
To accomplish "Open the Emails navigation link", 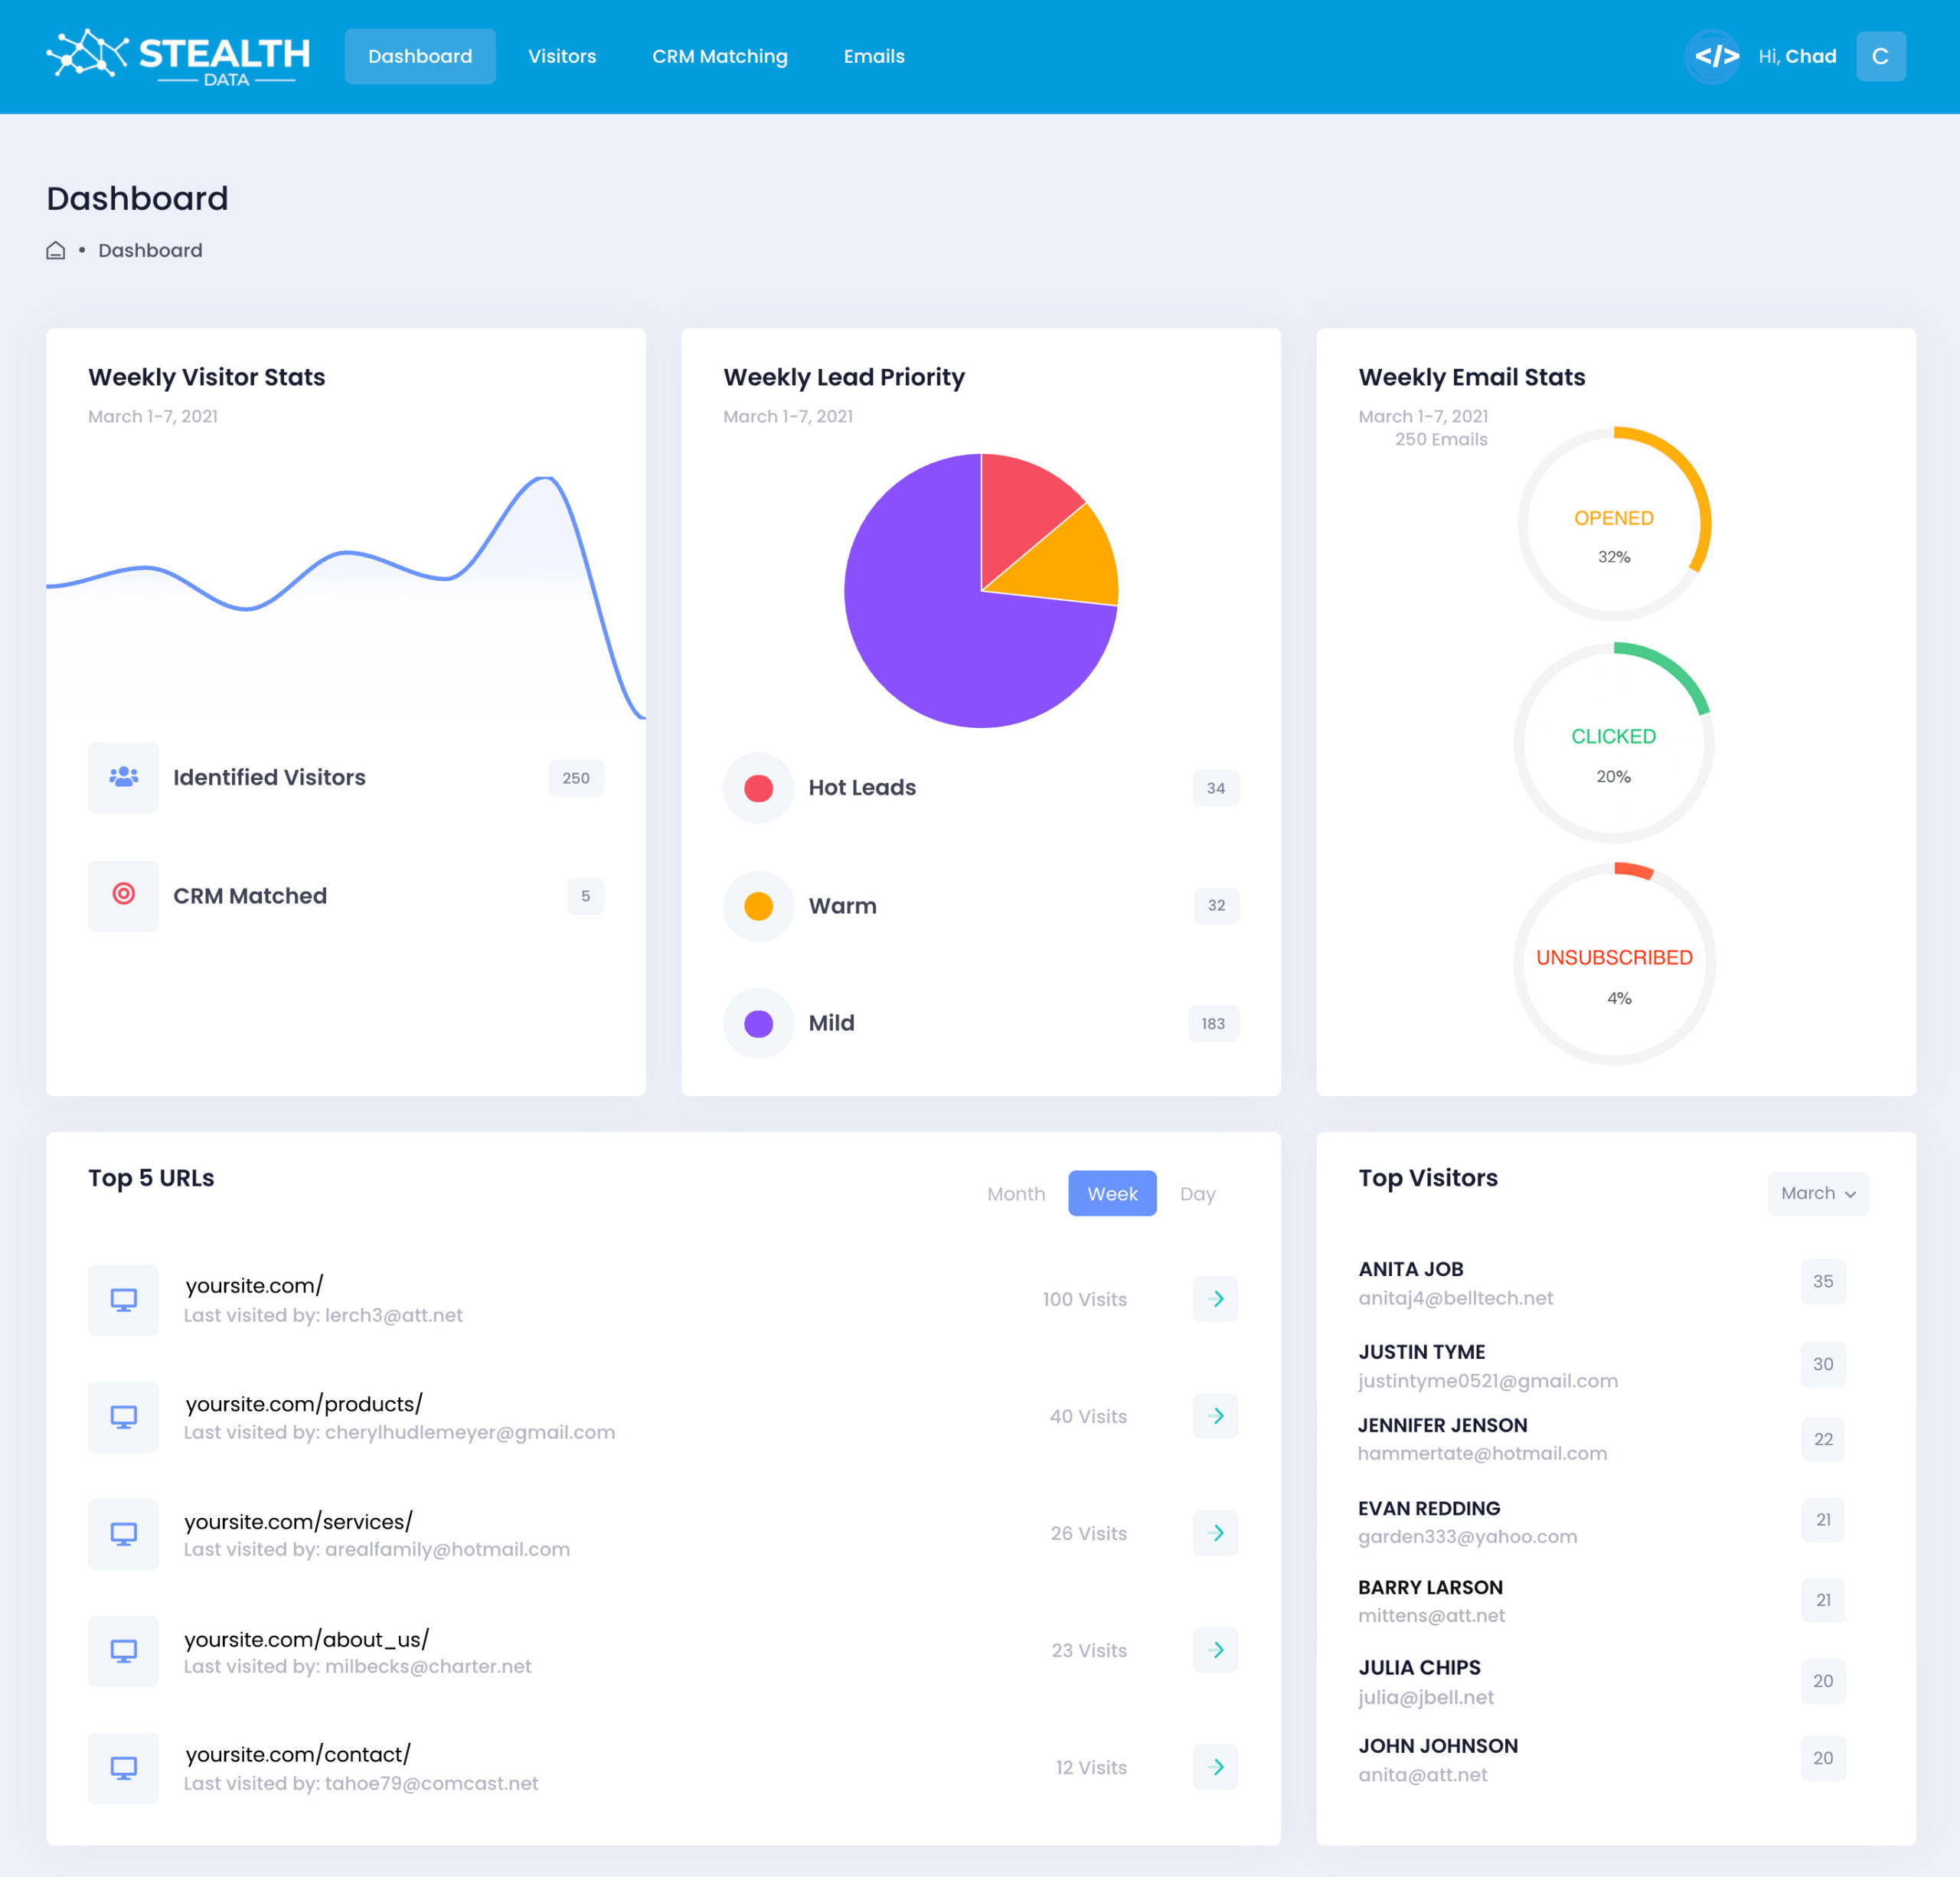I will click(x=873, y=57).
